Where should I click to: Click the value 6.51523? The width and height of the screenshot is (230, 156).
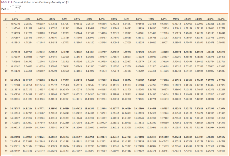[152, 66]
